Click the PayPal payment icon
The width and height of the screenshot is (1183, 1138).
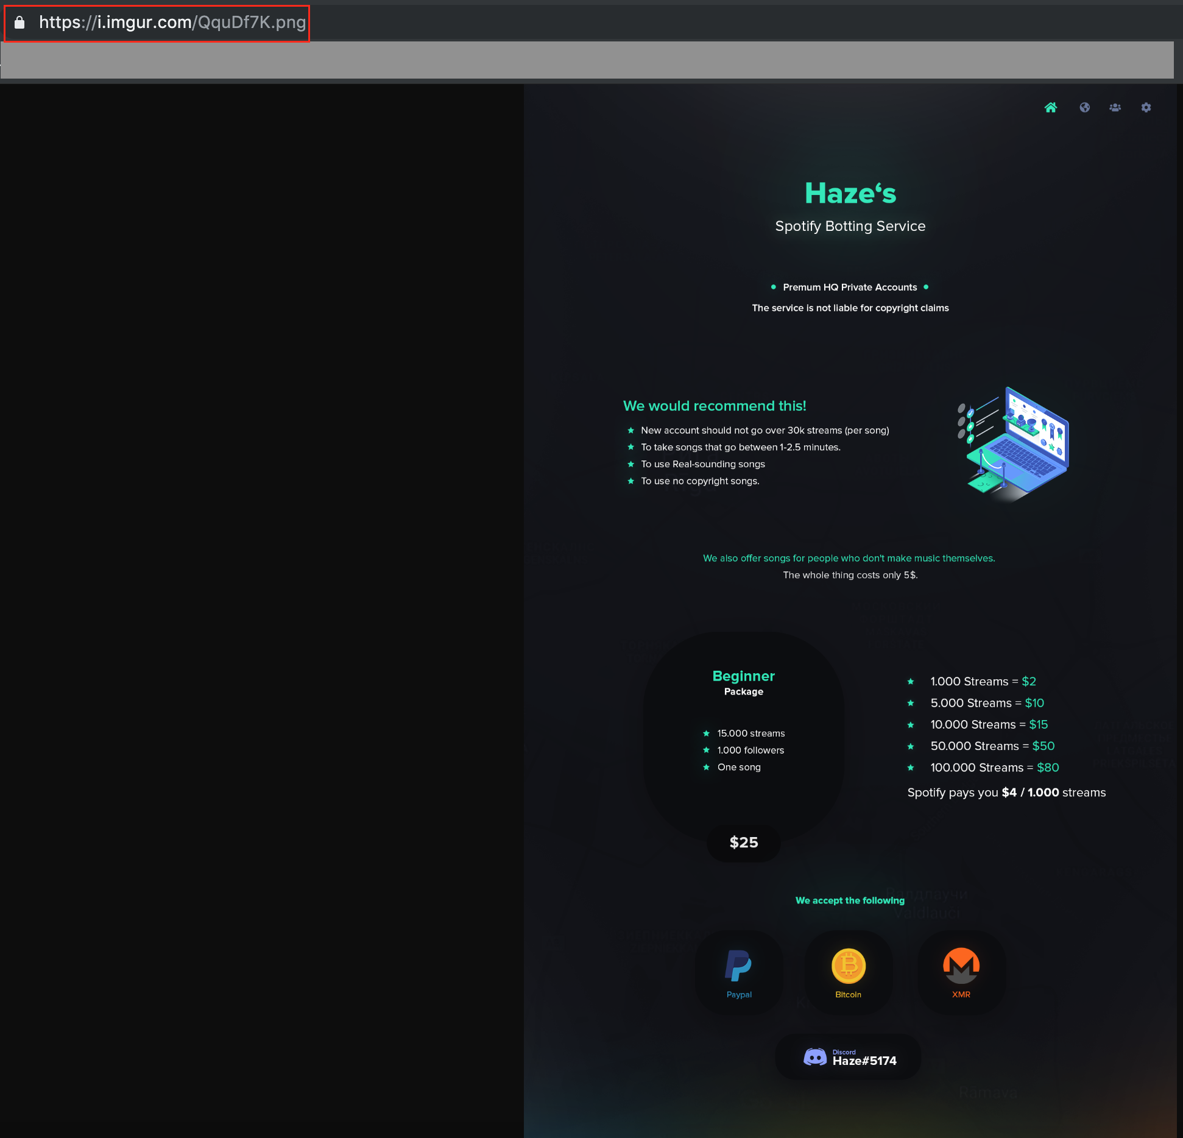[x=738, y=966]
